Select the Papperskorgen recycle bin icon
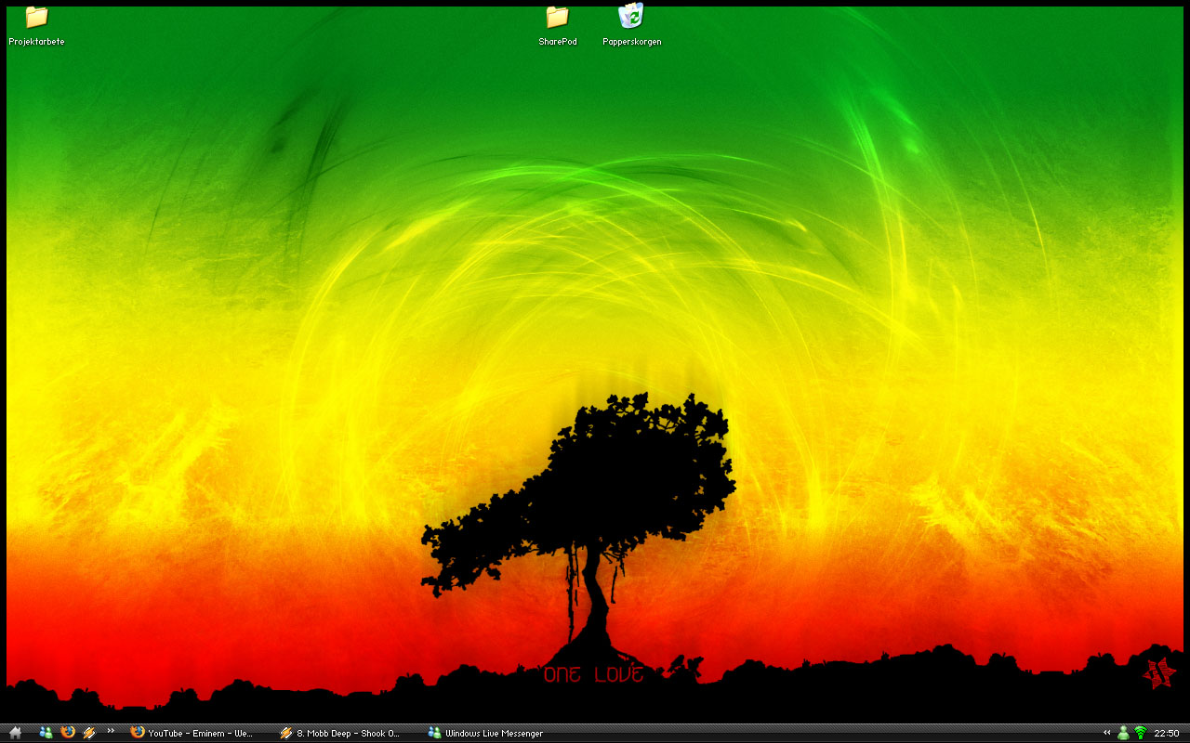 pos(631,25)
